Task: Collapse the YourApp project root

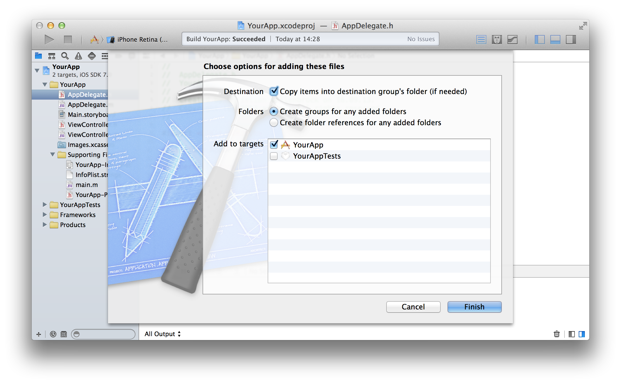Action: click(37, 70)
